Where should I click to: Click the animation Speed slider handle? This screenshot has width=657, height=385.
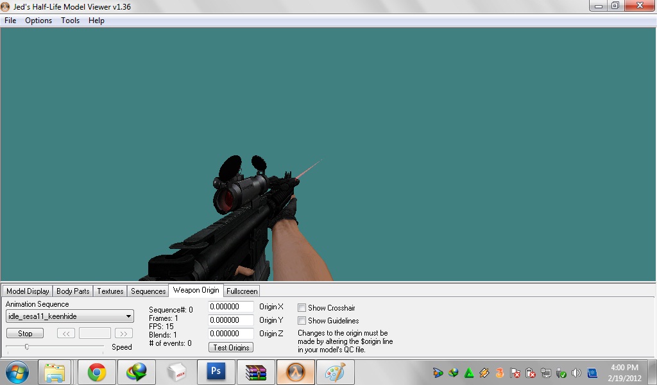[27, 347]
